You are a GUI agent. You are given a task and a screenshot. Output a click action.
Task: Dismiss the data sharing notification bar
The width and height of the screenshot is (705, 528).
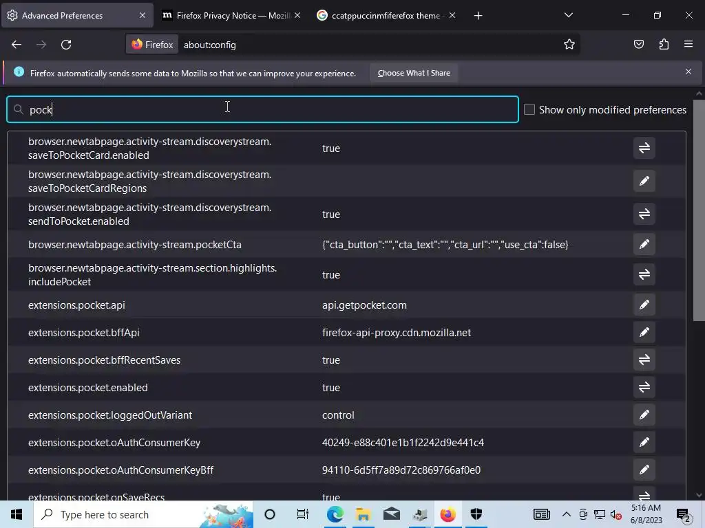(688, 71)
